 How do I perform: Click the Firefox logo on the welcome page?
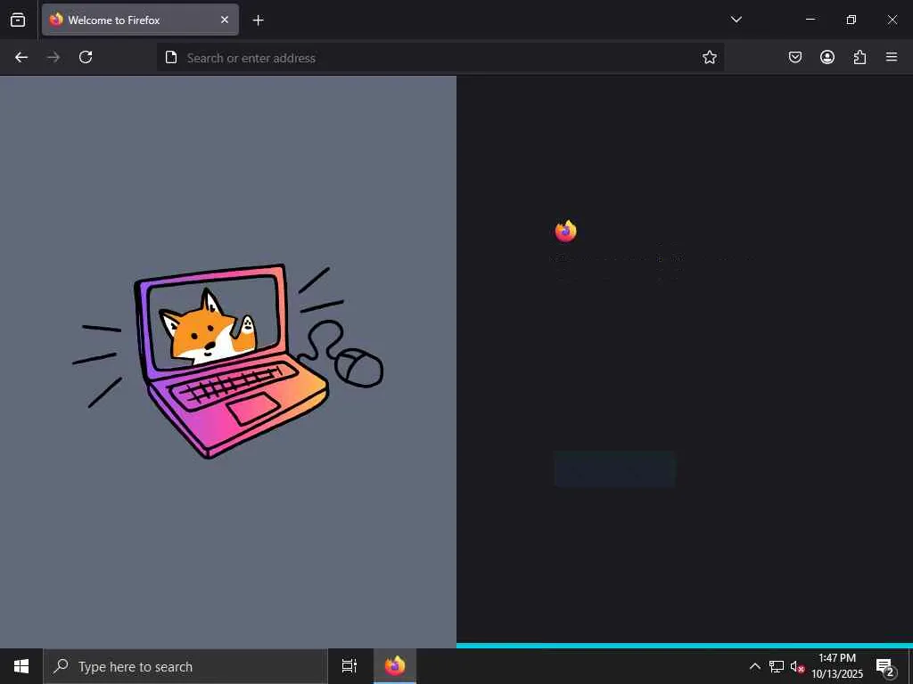click(565, 231)
